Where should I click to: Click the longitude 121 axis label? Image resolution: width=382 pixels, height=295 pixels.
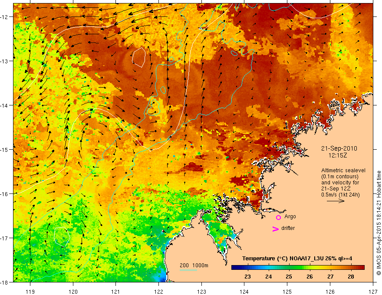(x=116, y=292)
